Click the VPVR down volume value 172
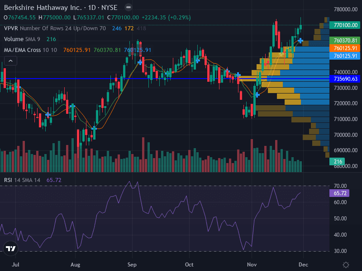 click(x=129, y=28)
